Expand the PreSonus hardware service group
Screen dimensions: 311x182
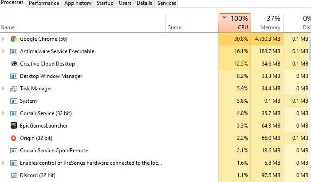(3, 163)
